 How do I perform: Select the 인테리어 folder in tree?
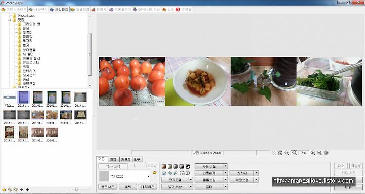[29, 71]
